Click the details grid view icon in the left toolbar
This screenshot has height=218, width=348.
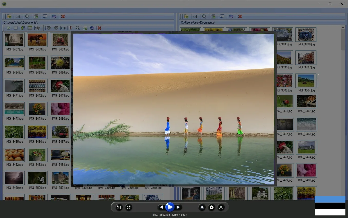click(x=30, y=28)
